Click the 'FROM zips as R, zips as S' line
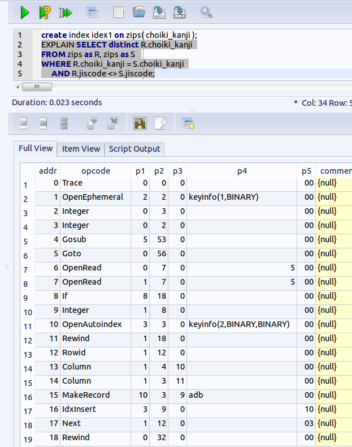The width and height of the screenshot is (352, 447). point(88,54)
